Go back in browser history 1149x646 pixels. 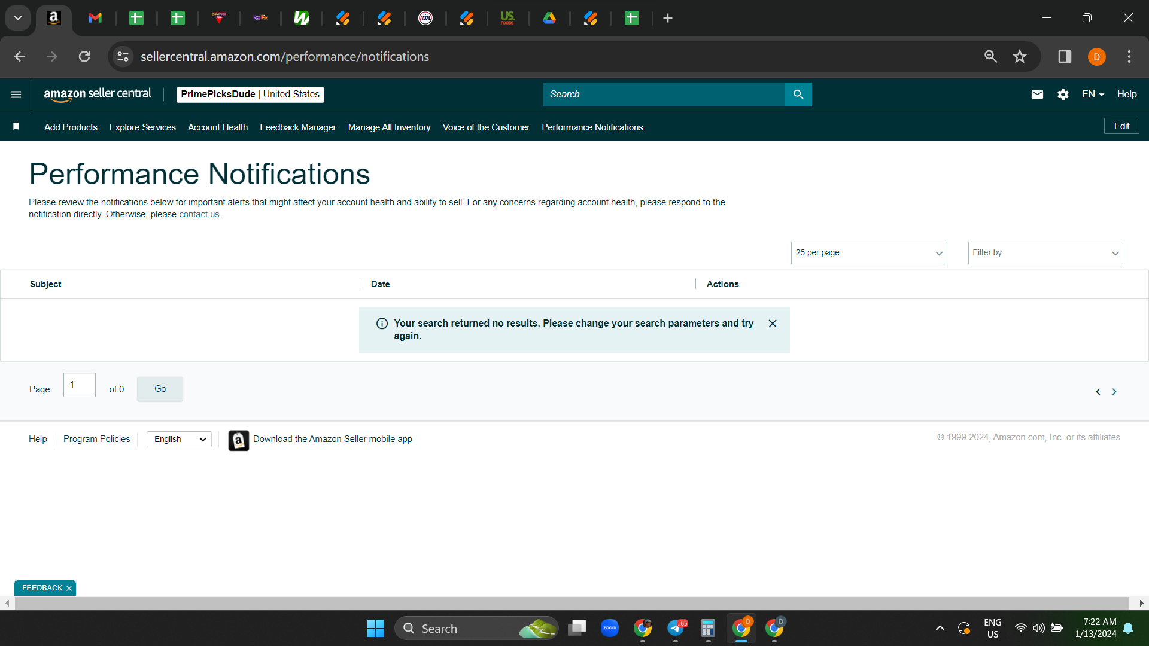pos(20,57)
